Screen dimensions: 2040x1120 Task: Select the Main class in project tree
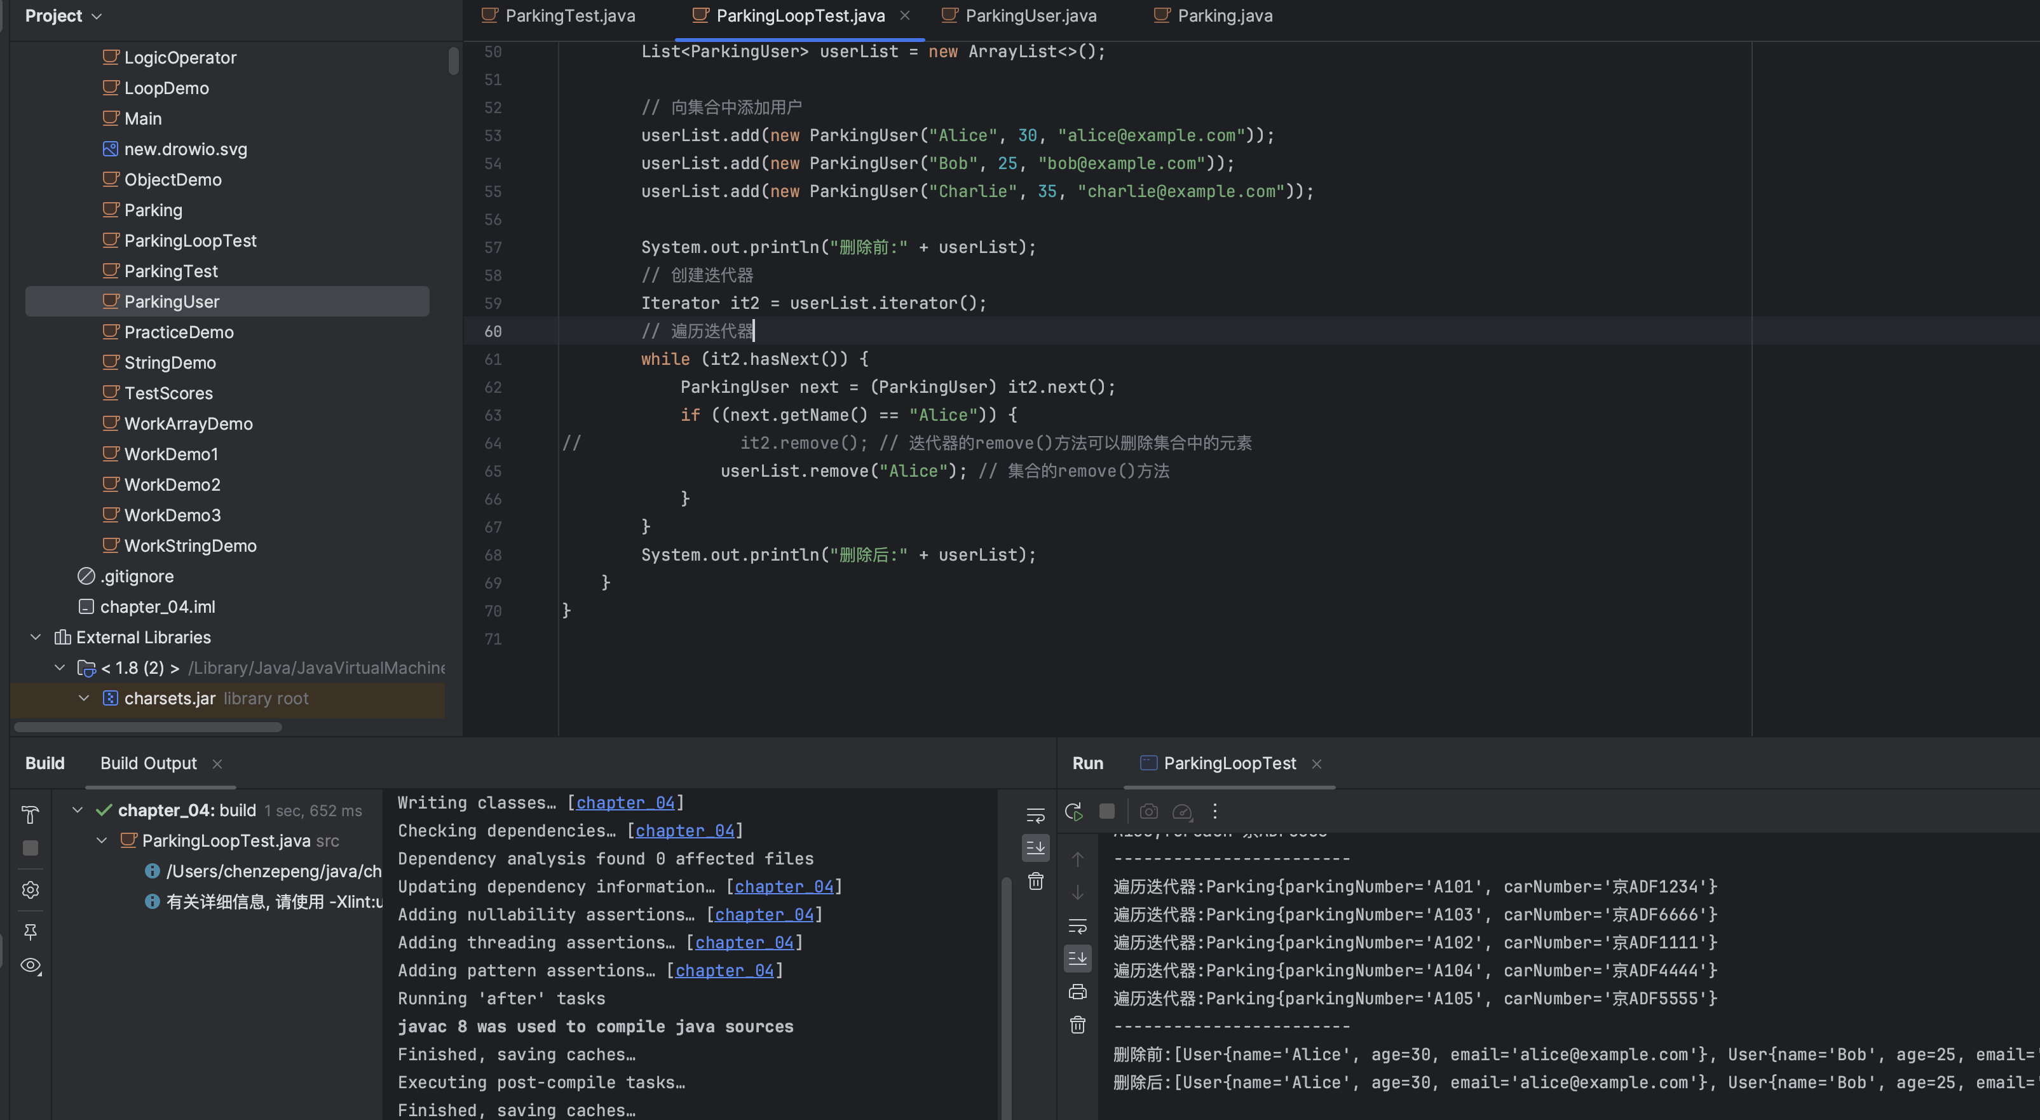(142, 118)
